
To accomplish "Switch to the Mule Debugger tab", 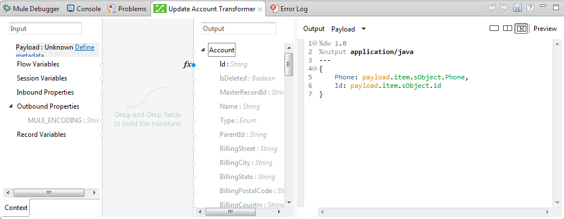I will coord(32,8).
